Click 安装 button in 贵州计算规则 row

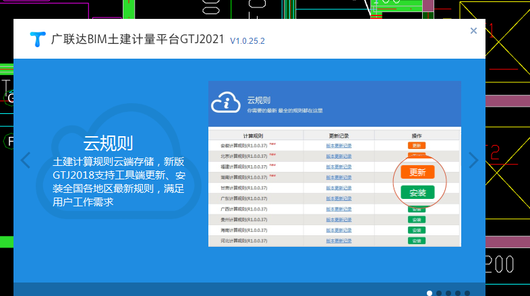[x=417, y=220]
